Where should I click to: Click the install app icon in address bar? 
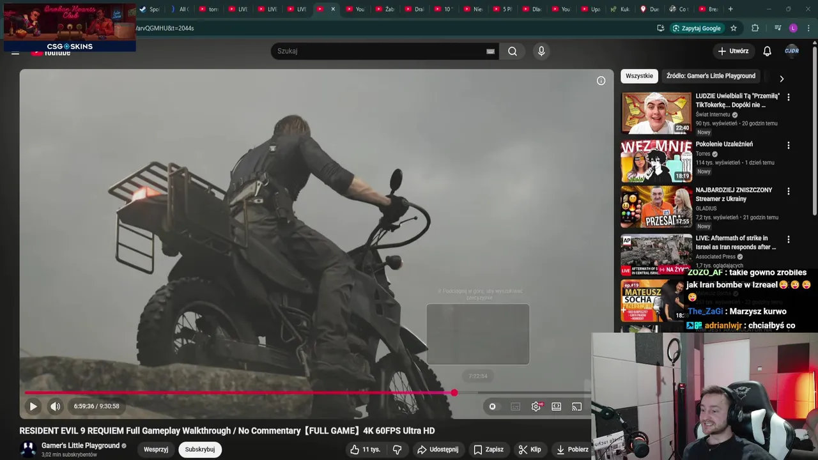(x=660, y=28)
